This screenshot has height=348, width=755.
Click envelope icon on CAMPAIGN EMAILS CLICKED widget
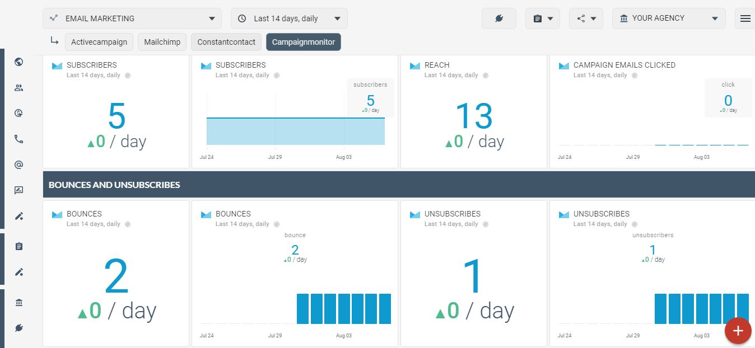point(564,66)
